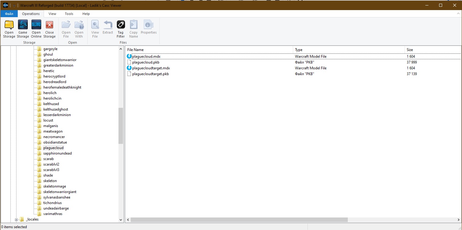Viewport: 462px width, 230px height.
Task: Sort by the Type column header
Action: [349, 50]
